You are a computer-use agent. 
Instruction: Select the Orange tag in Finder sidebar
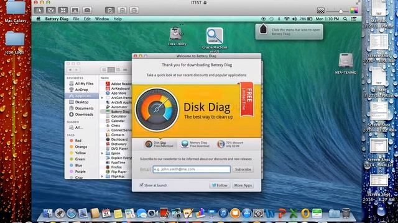81,147
